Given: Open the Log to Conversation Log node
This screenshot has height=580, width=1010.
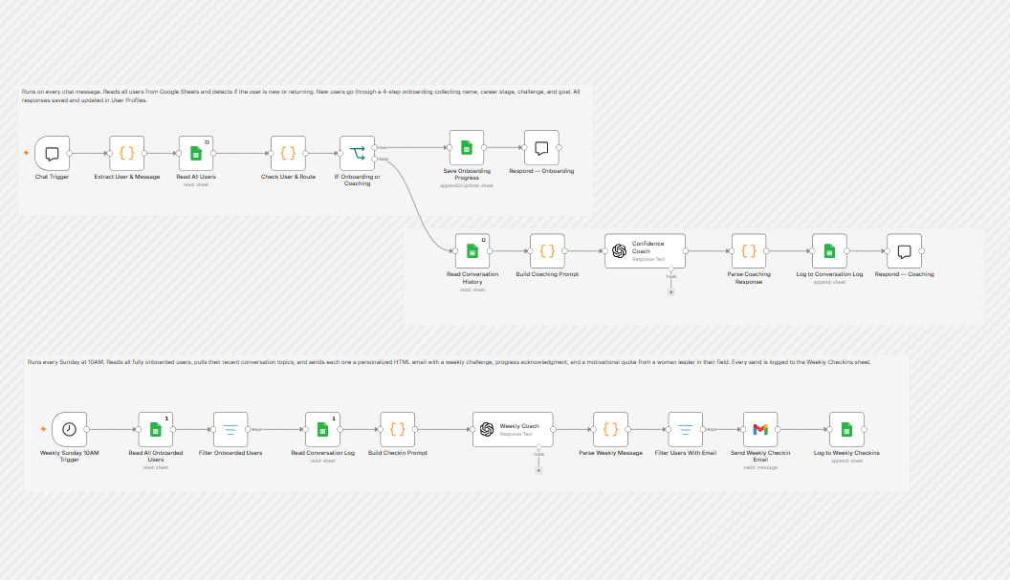Looking at the screenshot, I should click(829, 251).
